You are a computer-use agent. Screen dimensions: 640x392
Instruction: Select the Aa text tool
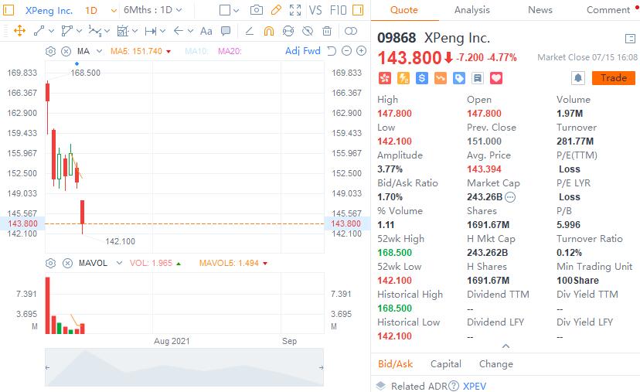pyautogui.click(x=206, y=31)
